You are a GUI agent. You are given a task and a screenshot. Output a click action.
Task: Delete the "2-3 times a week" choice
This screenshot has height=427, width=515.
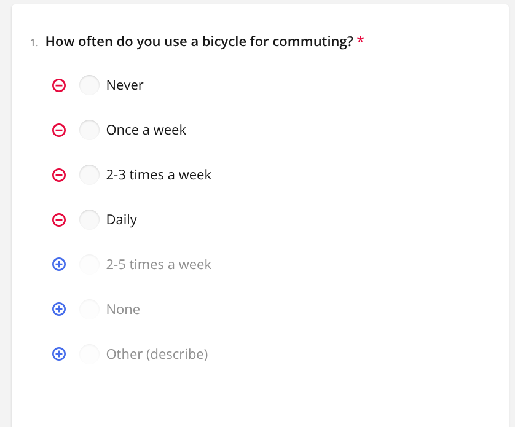pyautogui.click(x=59, y=175)
